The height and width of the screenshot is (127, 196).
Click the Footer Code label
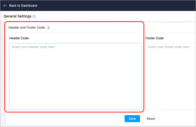coord(154,38)
